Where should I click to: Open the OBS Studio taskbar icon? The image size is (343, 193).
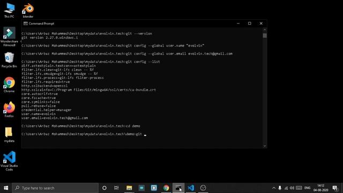tap(203, 188)
